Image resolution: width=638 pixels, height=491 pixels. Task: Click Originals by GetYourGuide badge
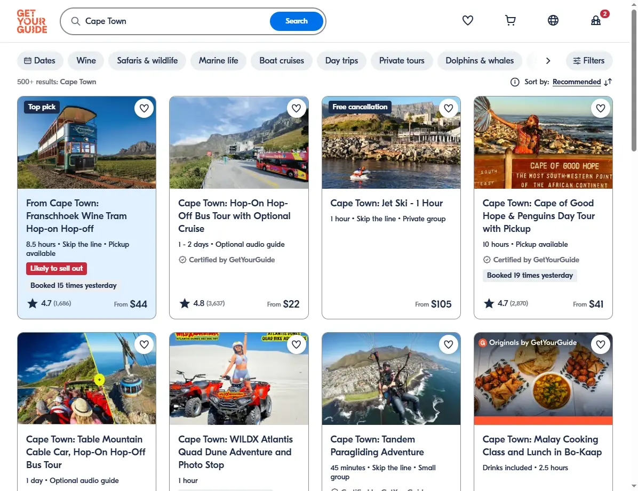[x=528, y=342]
